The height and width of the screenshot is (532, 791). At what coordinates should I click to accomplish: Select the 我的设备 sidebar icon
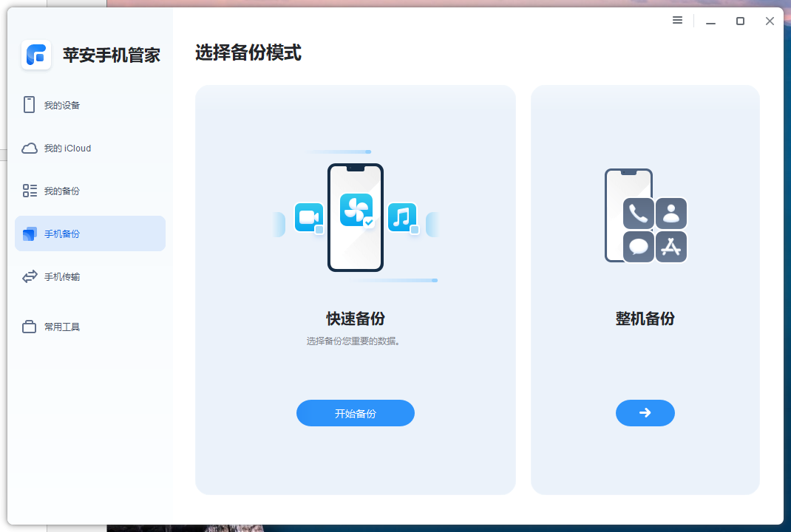tap(30, 105)
